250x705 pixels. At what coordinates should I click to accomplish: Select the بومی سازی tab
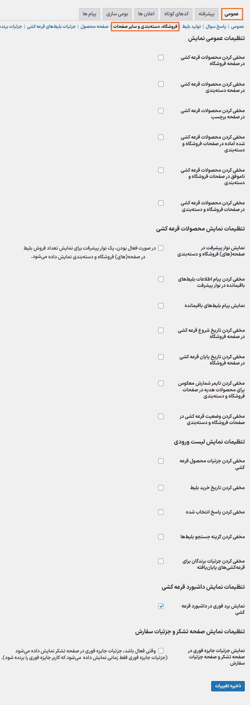pyautogui.click(x=117, y=14)
